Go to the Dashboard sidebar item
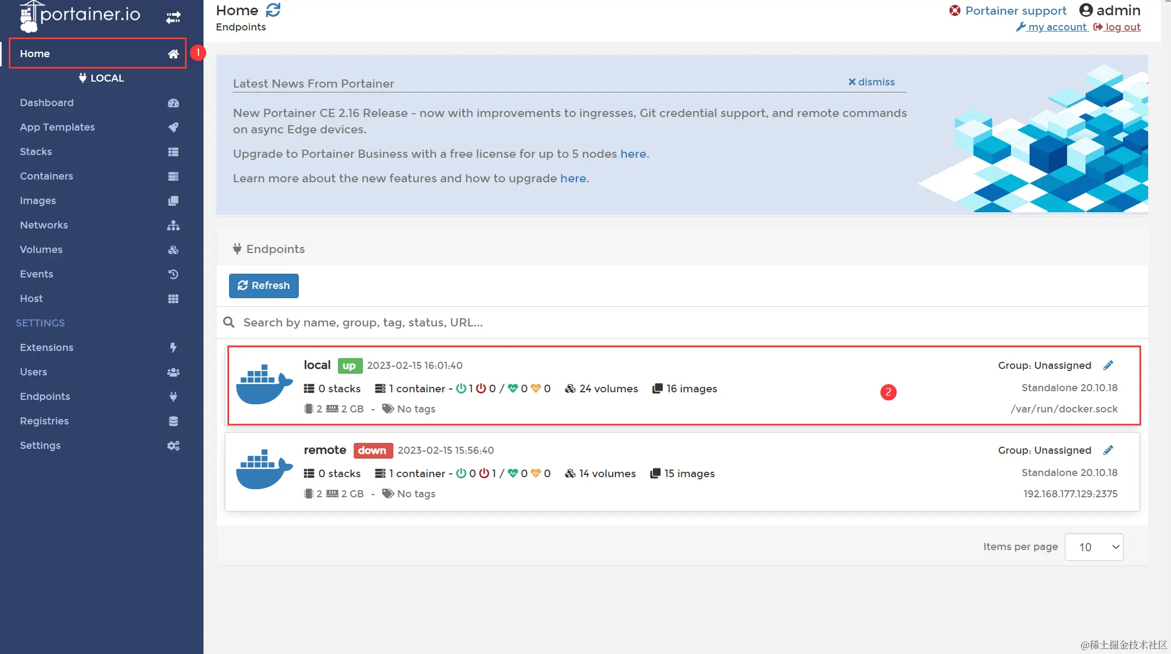 47,102
